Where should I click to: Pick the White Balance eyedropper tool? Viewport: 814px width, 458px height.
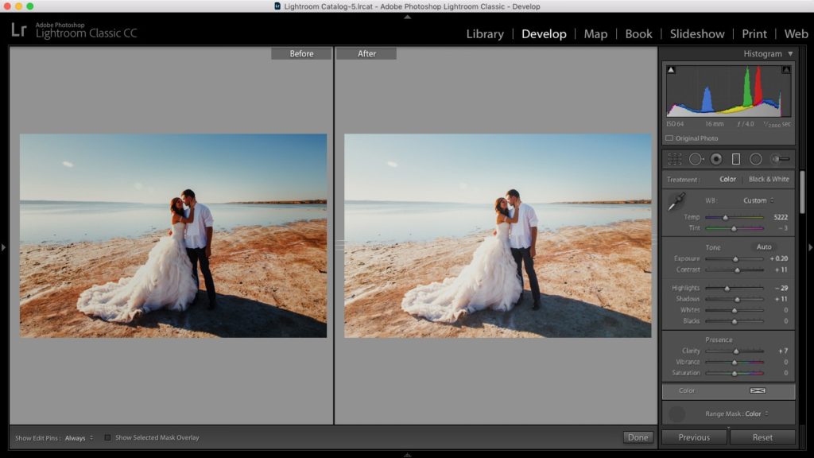click(x=676, y=201)
